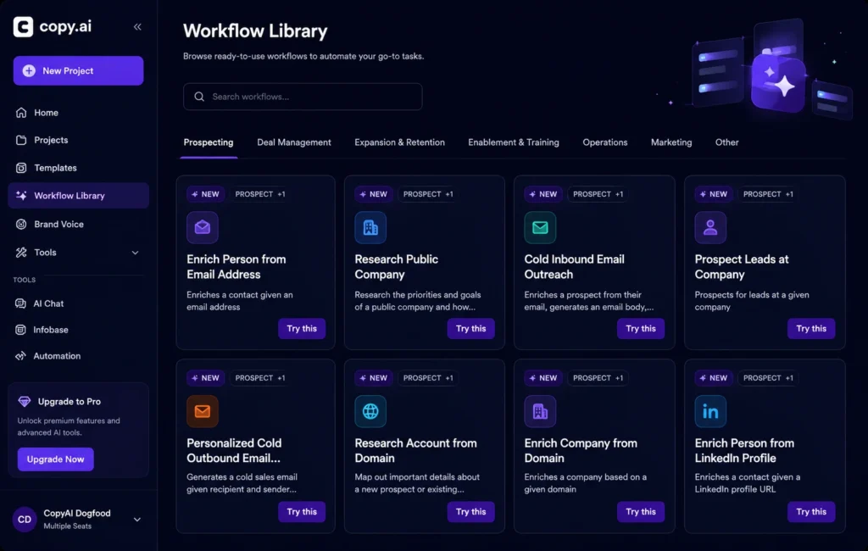Click the Cold Inbound Email Outreach mail icon
The image size is (868, 551).
point(540,227)
